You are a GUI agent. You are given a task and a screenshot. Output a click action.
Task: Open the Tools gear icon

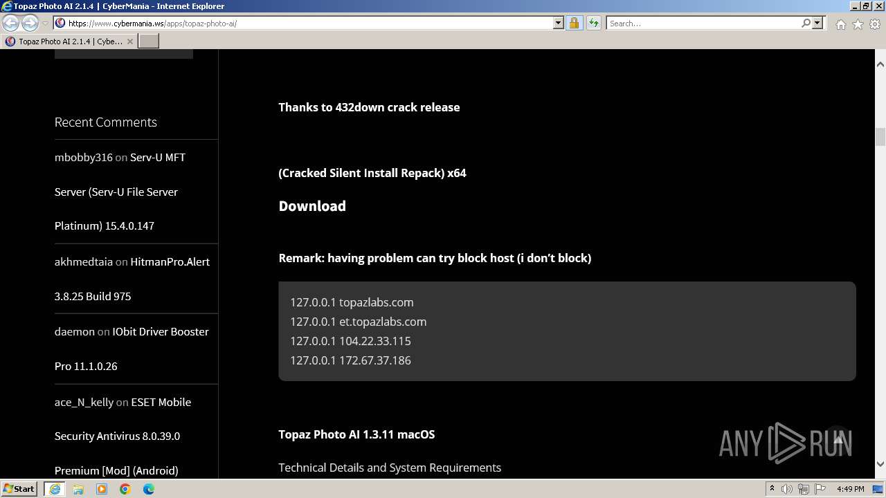(x=875, y=24)
